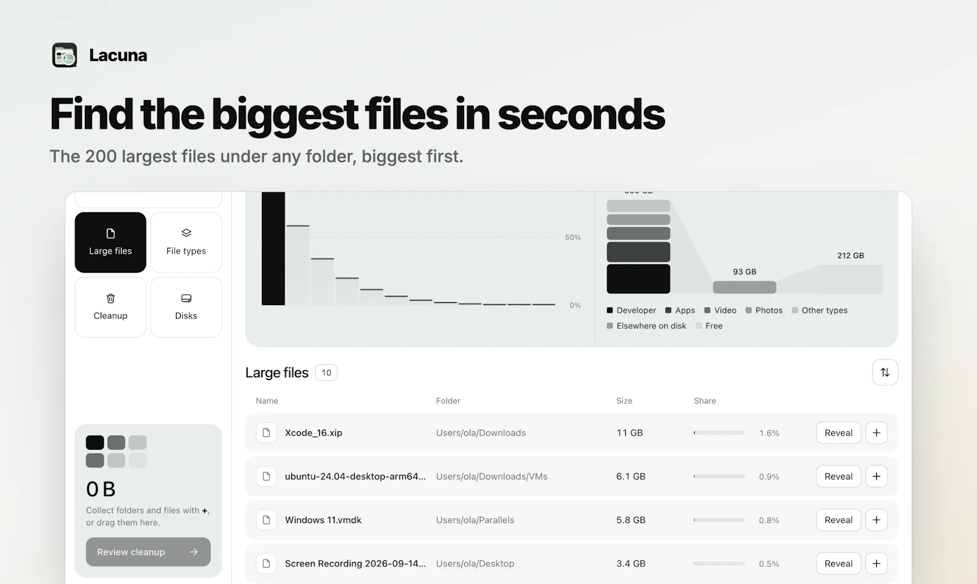977x584 pixels.
Task: Select the Windows 11.vmdk file name
Action: click(323, 520)
